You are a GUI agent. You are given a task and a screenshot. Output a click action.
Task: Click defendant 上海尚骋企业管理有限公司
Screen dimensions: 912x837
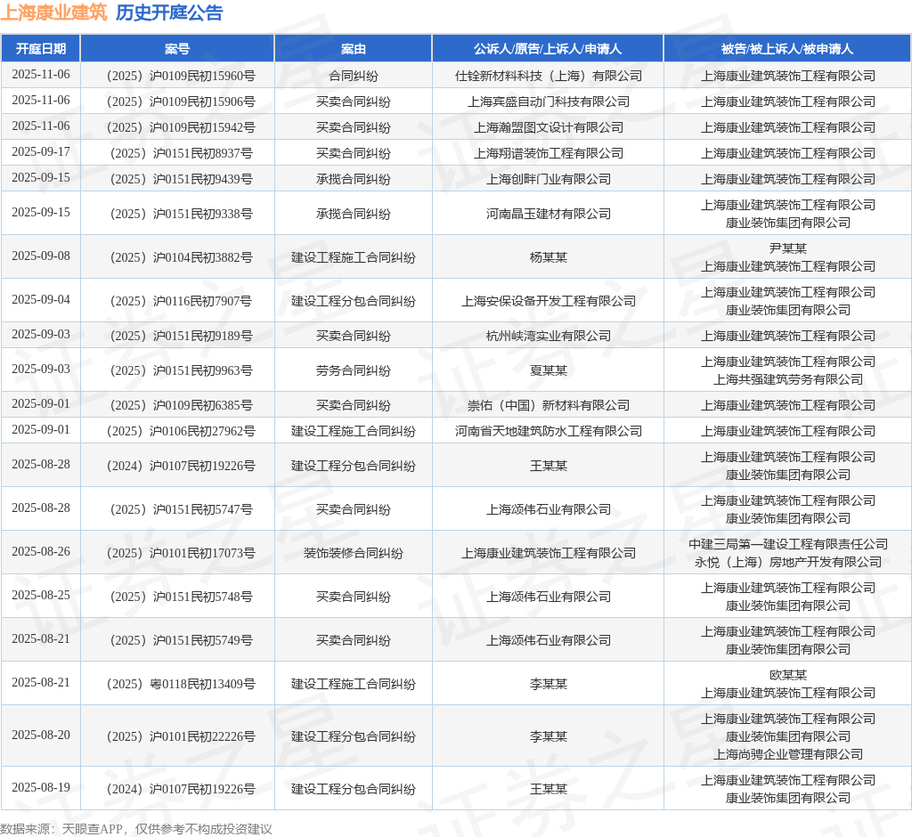(787, 754)
